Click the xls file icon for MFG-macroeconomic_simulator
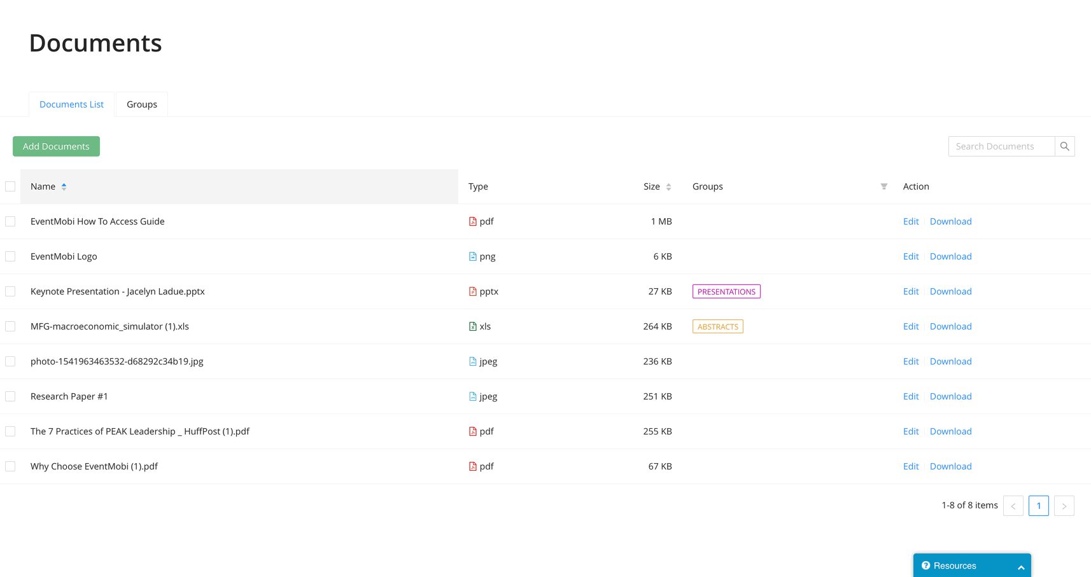Viewport: 1091px width, 577px height. [x=472, y=326]
